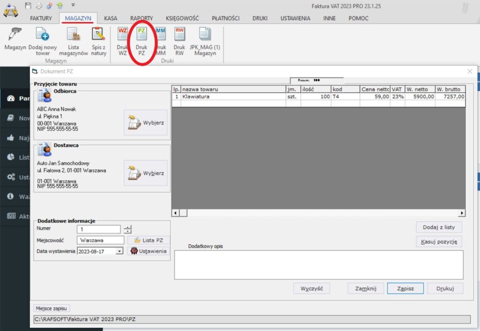The width and height of the screenshot is (480, 331).
Task: Expand the Data wystawienia date dropdown
Action: pos(120,251)
